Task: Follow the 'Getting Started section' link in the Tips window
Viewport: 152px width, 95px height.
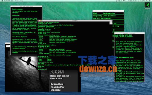Action: (126, 46)
